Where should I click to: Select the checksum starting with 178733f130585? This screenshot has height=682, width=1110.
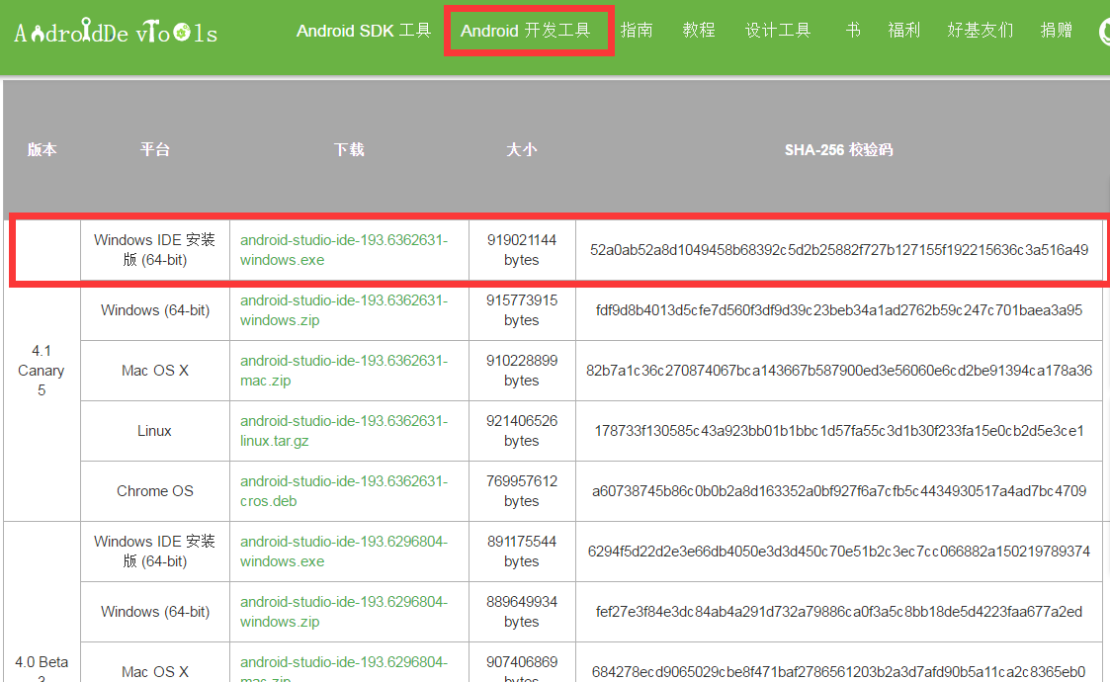pyautogui.click(x=839, y=431)
